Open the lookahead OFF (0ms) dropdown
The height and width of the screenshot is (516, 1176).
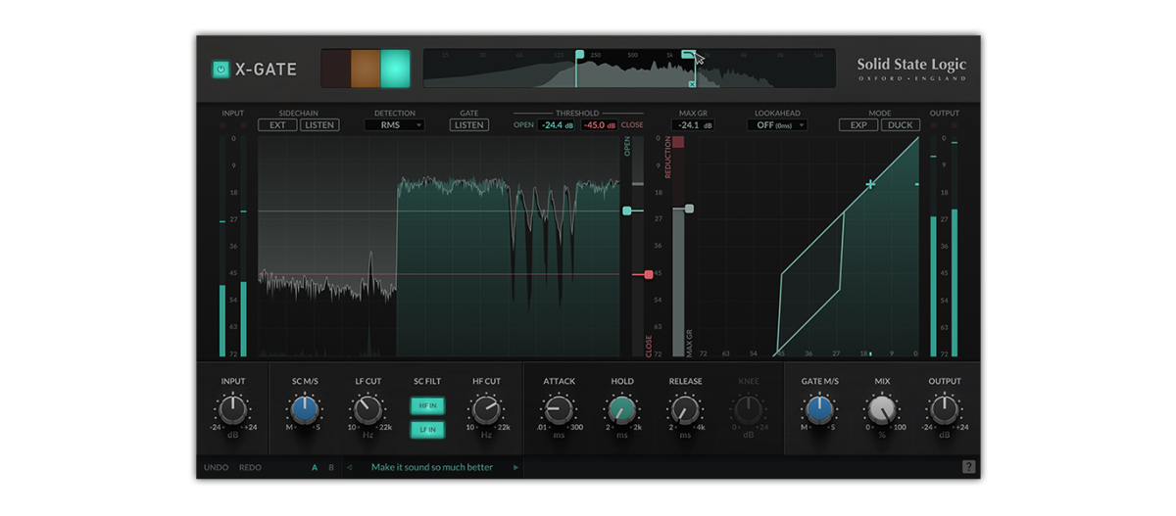click(x=777, y=125)
